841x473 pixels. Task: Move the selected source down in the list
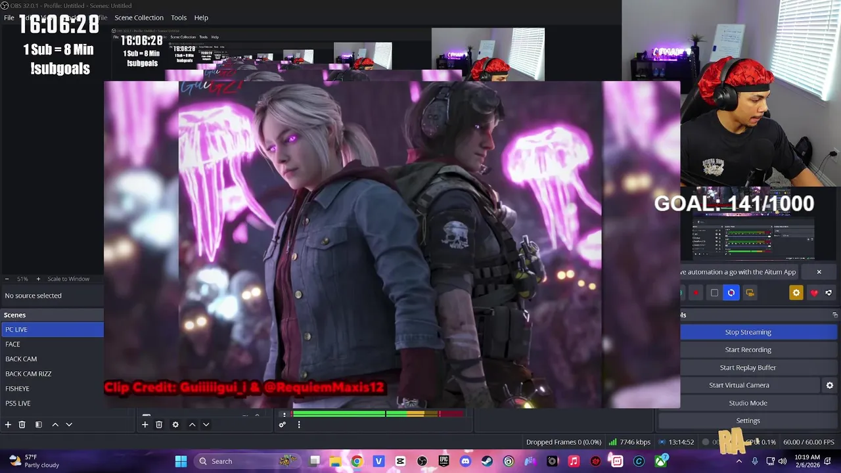pyautogui.click(x=206, y=425)
